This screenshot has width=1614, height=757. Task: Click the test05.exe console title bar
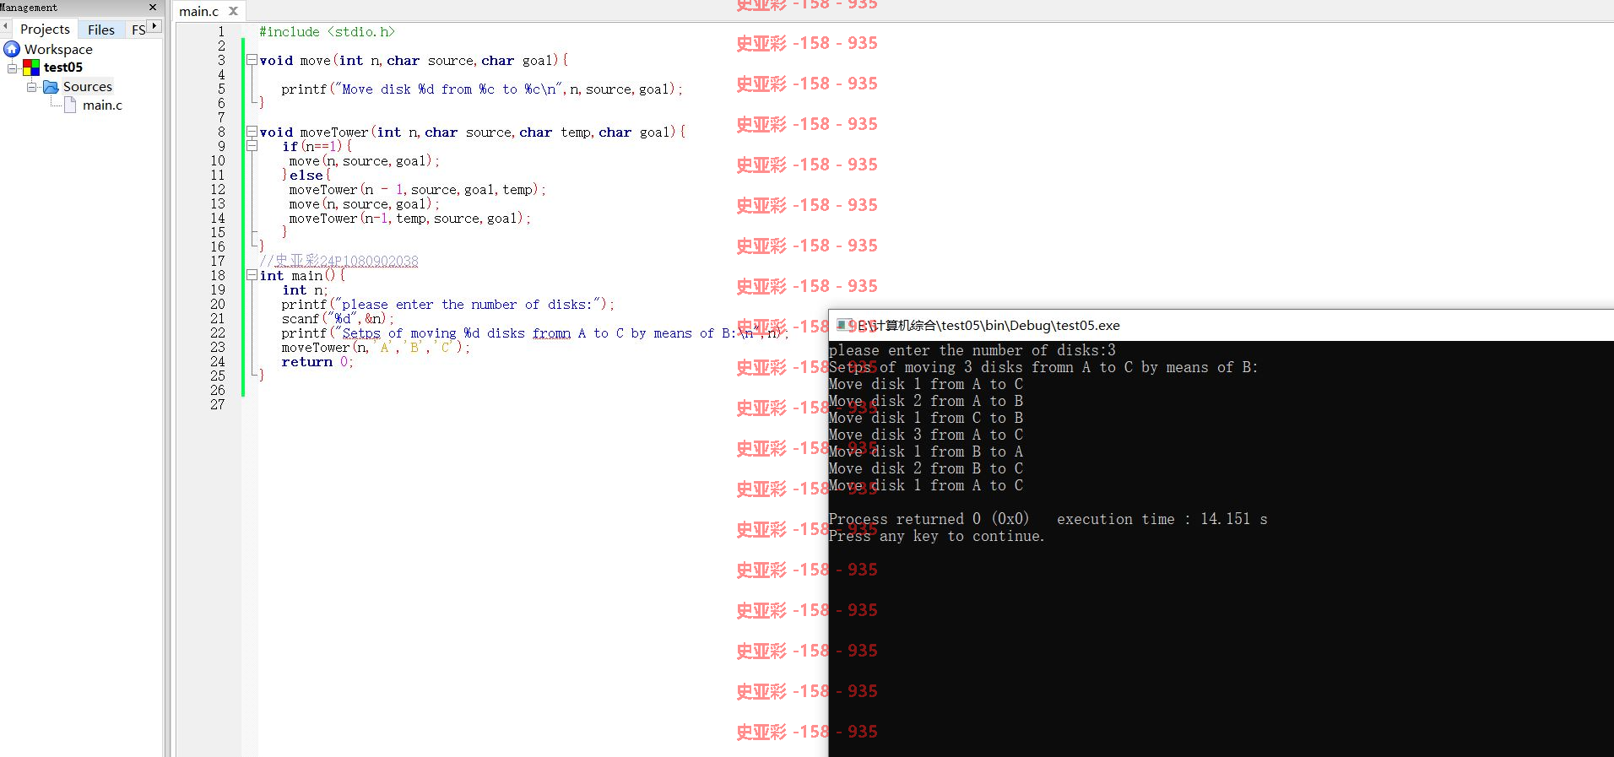[x=1221, y=325]
